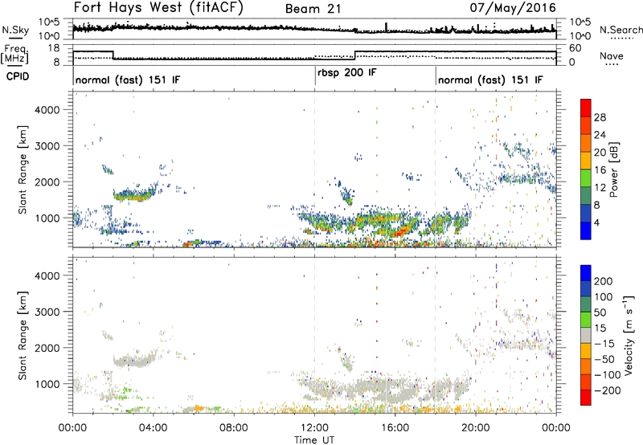Image resolution: width=643 pixels, height=445 pixels.
Task: Click the 'Velocity [m s-1]' colorbar label
Action: 629,335
